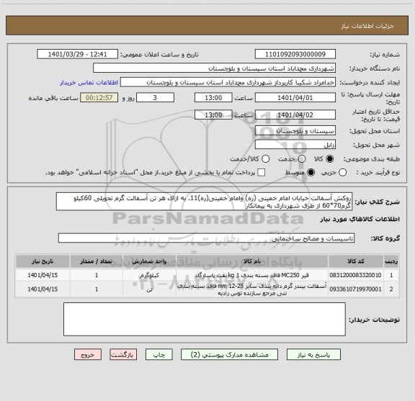Click the validity hour 13:00 field beside 1401/04/02
This screenshot has height=401, width=415.
point(213,114)
